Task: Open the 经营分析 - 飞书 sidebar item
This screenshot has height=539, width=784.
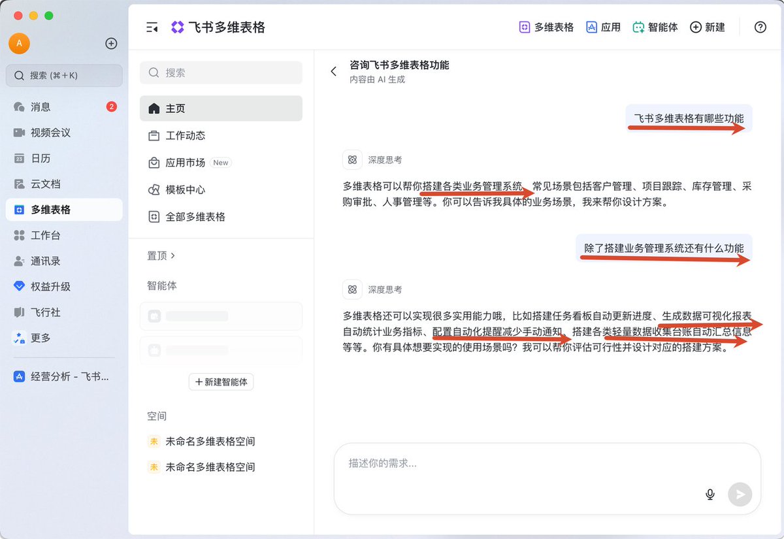Action: [x=64, y=376]
